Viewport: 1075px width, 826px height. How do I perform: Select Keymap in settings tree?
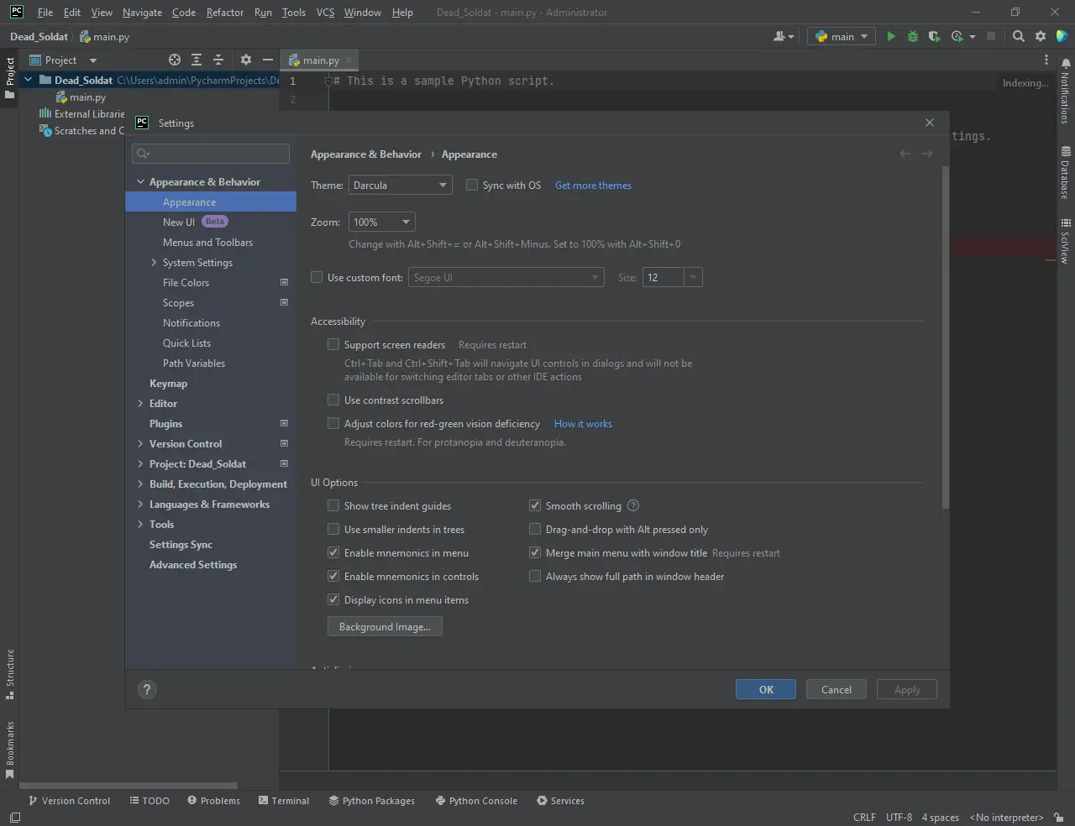click(168, 384)
